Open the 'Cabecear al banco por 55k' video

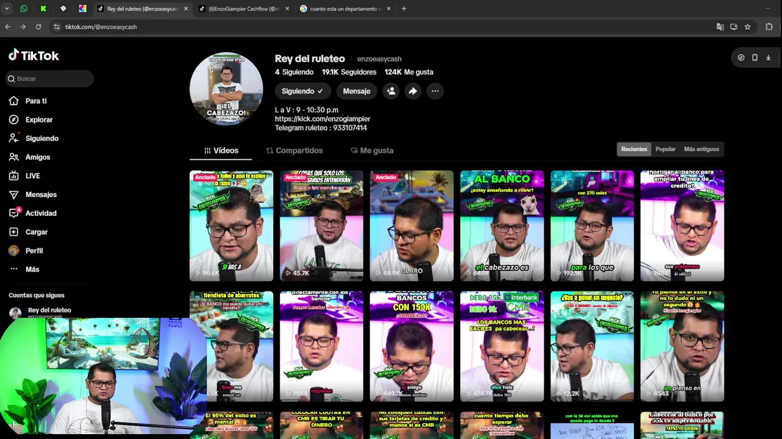click(682, 425)
